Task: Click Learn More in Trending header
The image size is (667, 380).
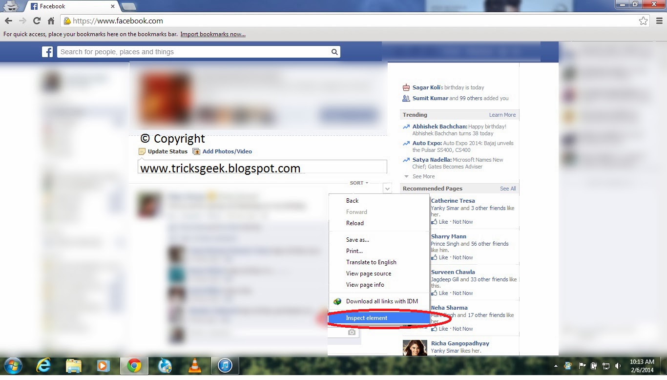Action: tap(502, 115)
